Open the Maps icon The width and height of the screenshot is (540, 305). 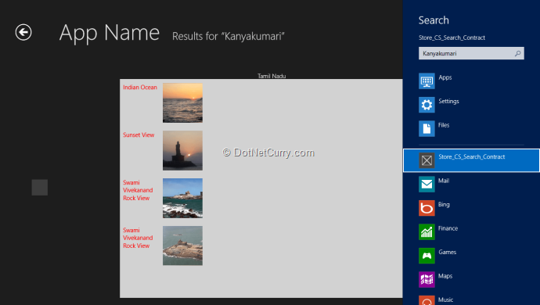coord(427,279)
